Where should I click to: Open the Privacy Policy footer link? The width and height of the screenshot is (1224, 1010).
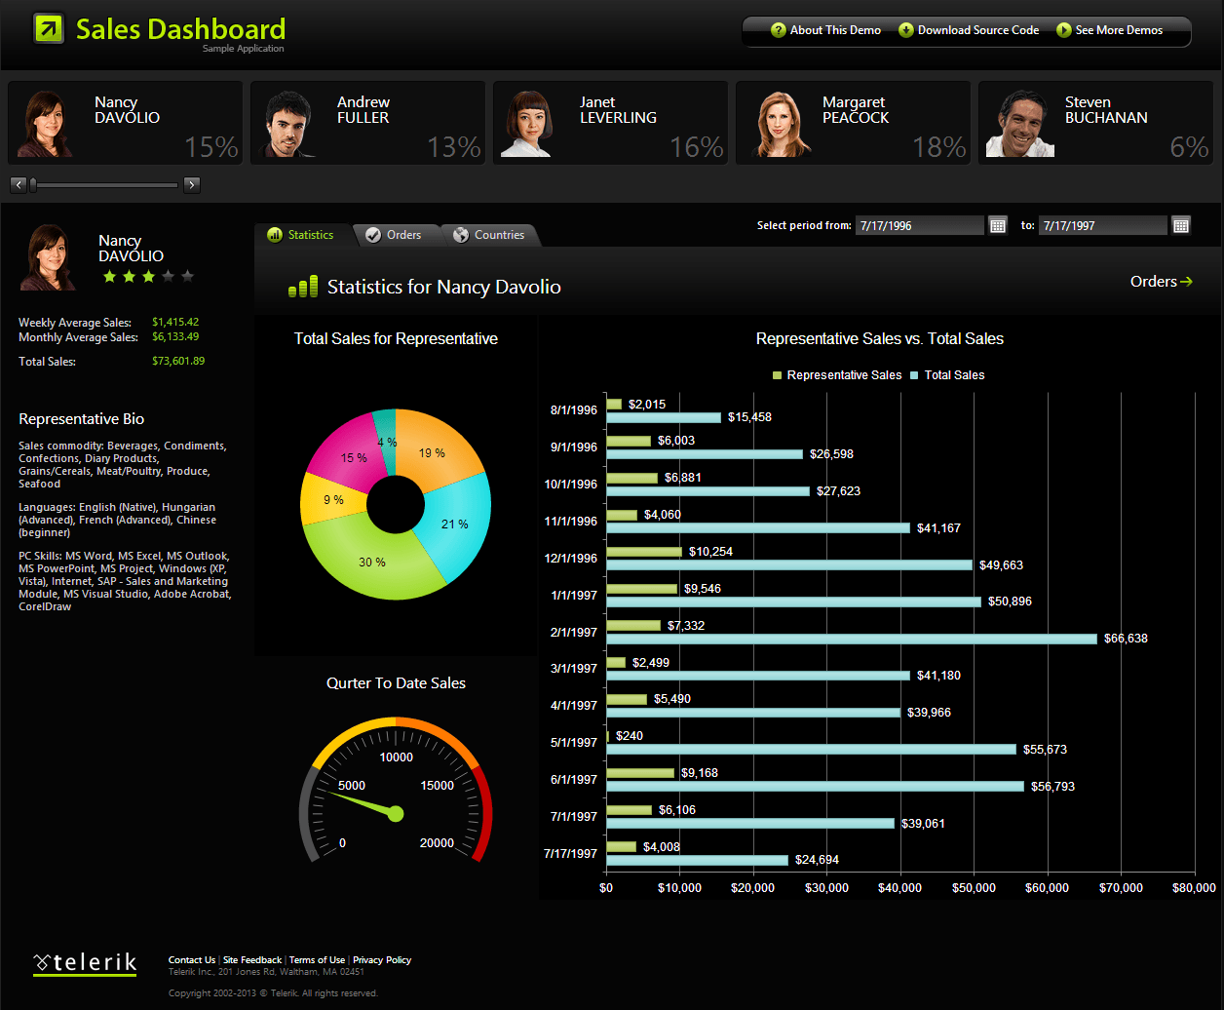382,959
